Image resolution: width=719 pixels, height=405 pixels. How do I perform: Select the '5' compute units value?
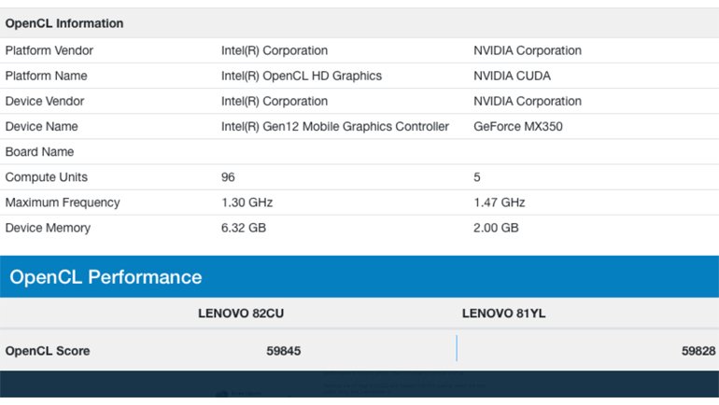477,177
